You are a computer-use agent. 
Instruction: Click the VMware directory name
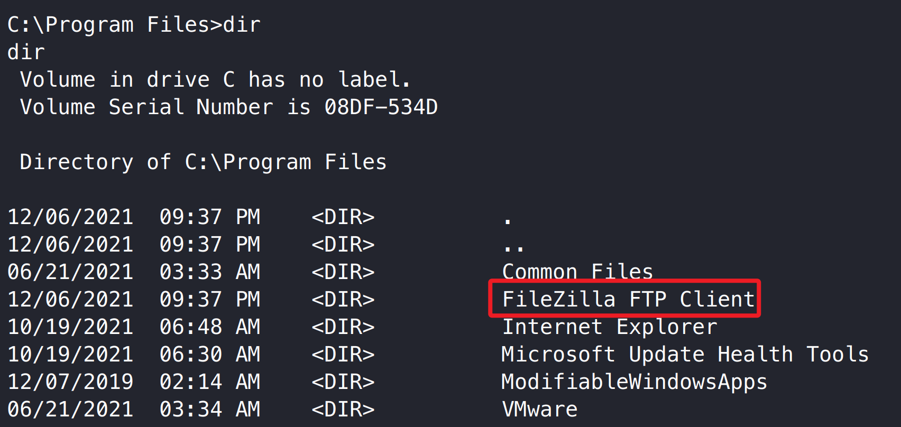pos(539,409)
